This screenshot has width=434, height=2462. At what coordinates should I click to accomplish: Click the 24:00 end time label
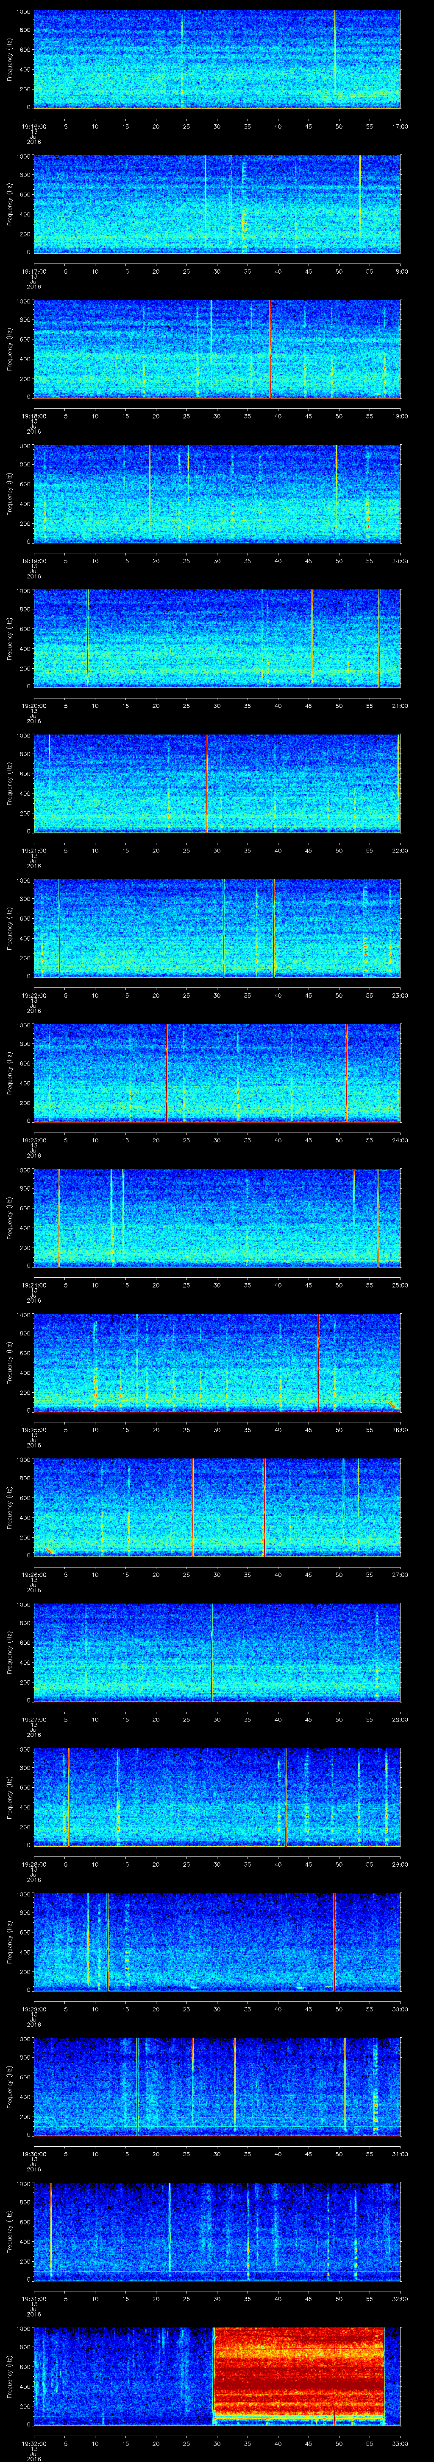click(x=400, y=1139)
